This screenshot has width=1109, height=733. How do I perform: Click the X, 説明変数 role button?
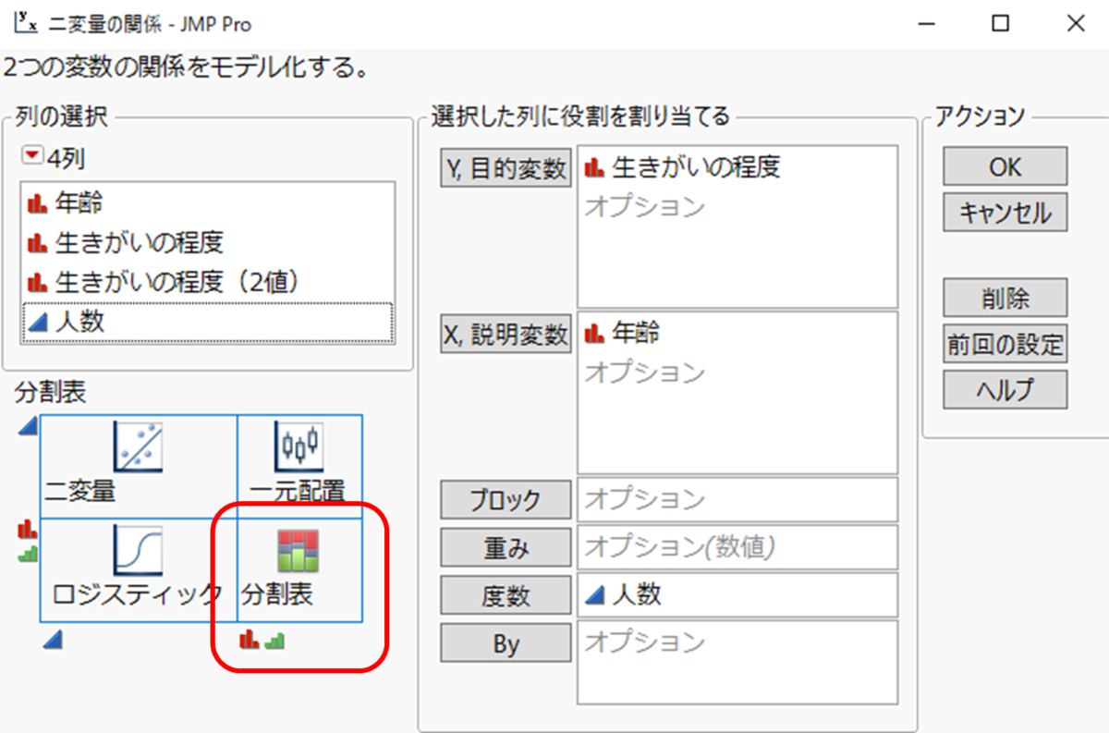(505, 333)
